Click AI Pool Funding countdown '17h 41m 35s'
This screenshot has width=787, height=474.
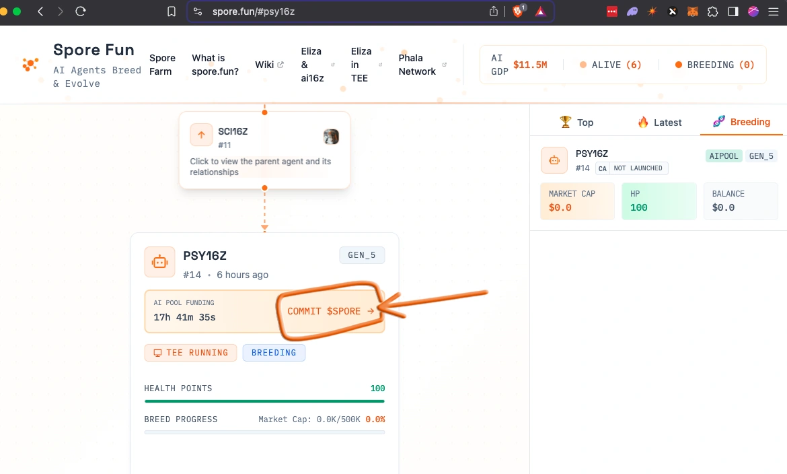click(x=185, y=317)
